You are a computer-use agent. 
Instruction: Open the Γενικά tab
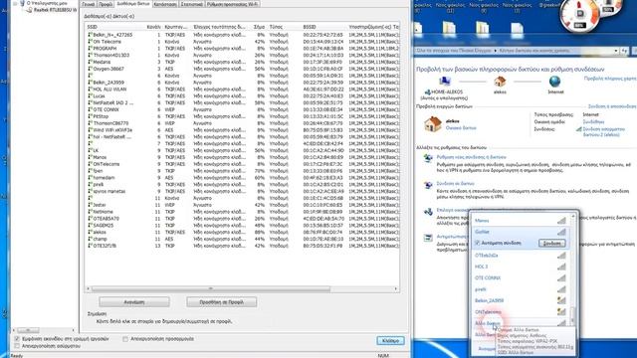pos(89,4)
